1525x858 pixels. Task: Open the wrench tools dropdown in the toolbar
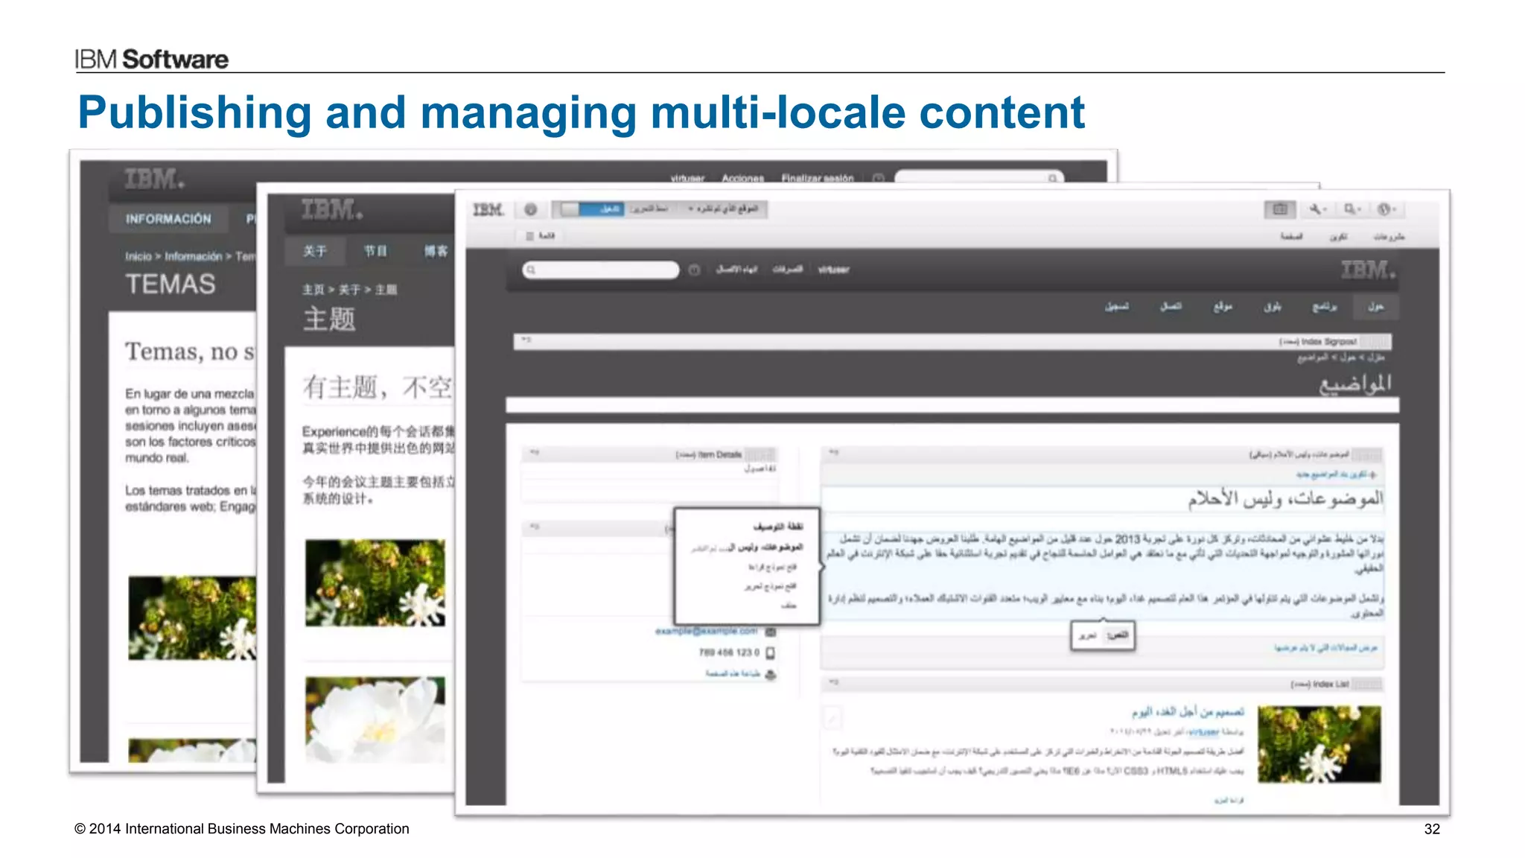point(1317,209)
